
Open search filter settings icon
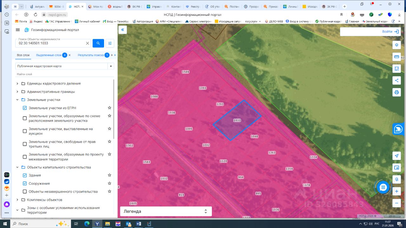(x=110, y=43)
